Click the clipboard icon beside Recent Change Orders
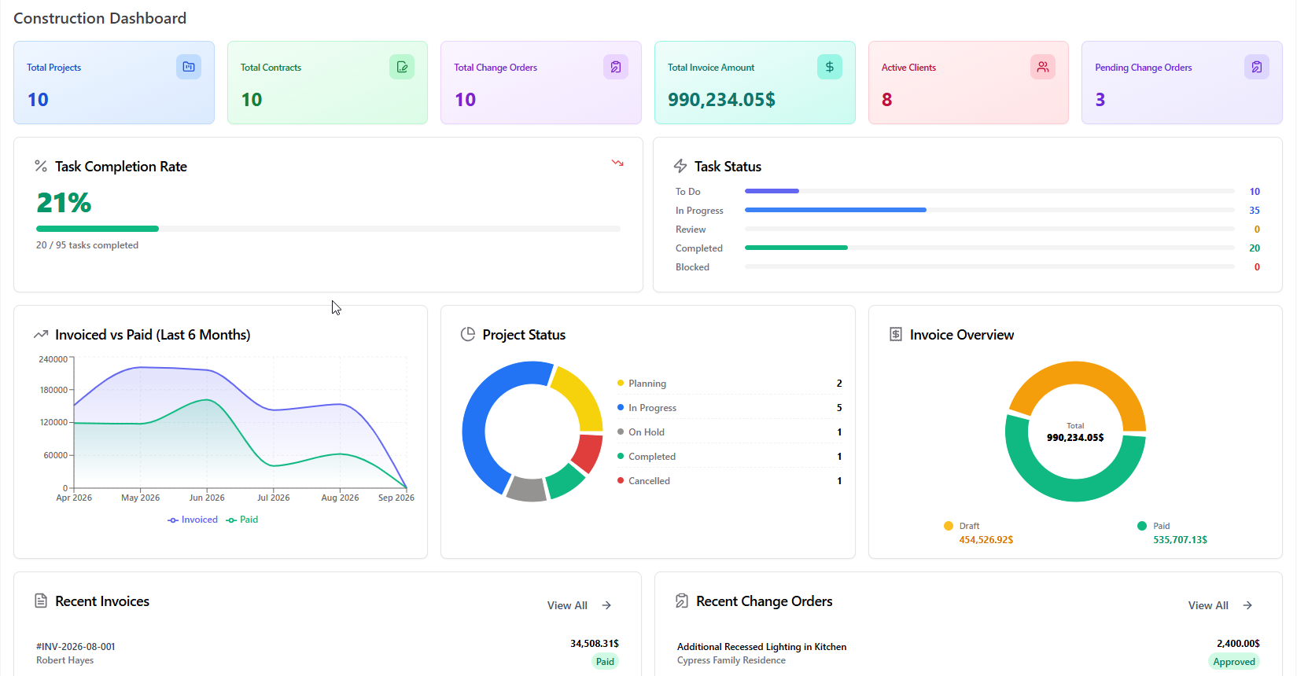The height and width of the screenshot is (676, 1297). (x=682, y=601)
